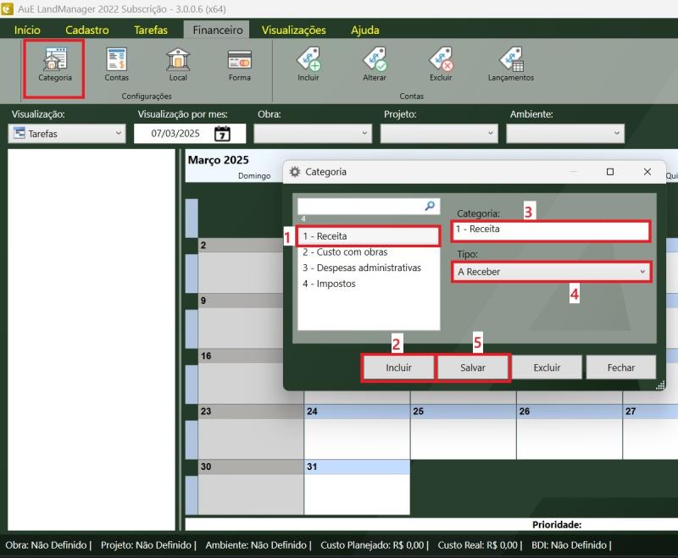The image size is (678, 558).
Task: Select the Alterar conta icon
Action: (375, 64)
